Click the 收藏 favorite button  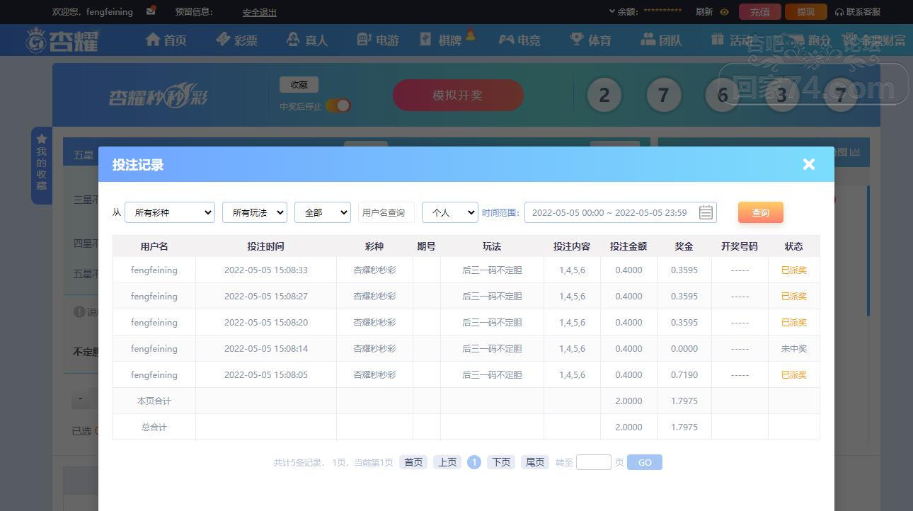[299, 85]
